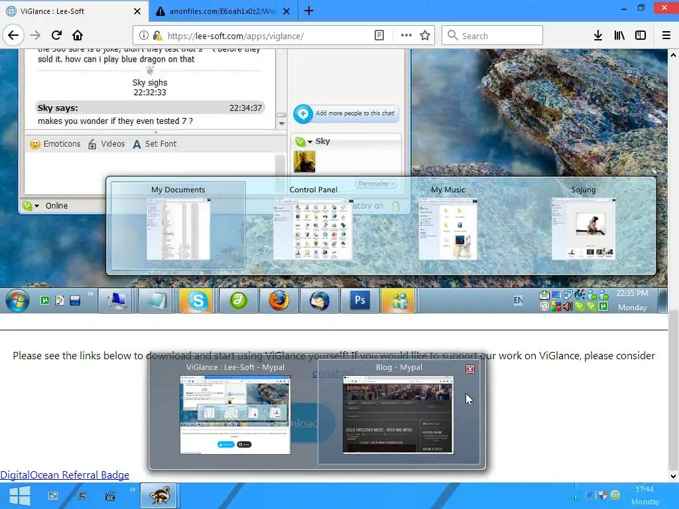This screenshot has width=679, height=509.
Task: Open the DigitalOcean Referral Badge link
Action: (x=64, y=475)
